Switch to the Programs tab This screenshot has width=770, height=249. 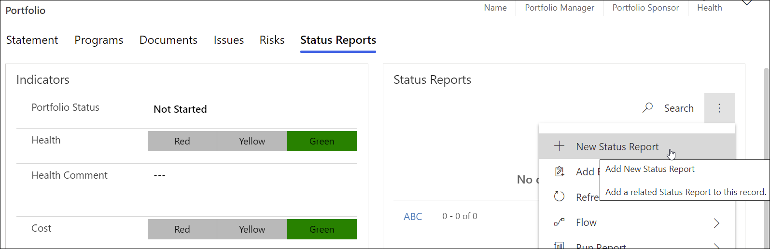(98, 40)
